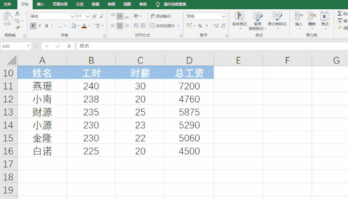Toggle Underline formatting button
Screen dimensions: 348x199
(x=47, y=26)
